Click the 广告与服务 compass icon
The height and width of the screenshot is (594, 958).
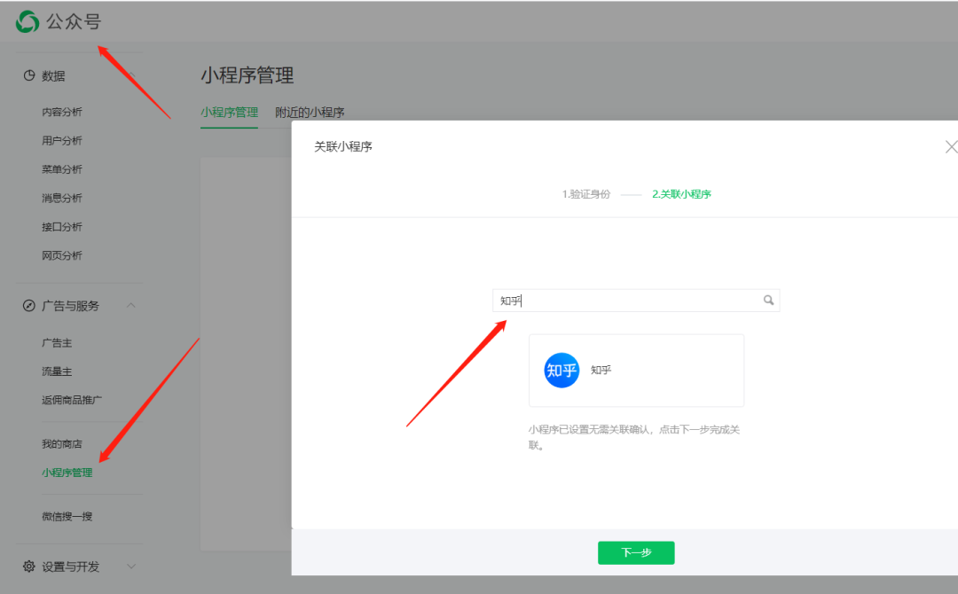[28, 306]
